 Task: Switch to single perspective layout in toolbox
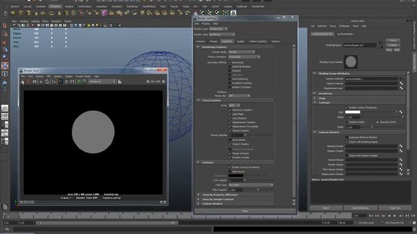(x=5, y=109)
